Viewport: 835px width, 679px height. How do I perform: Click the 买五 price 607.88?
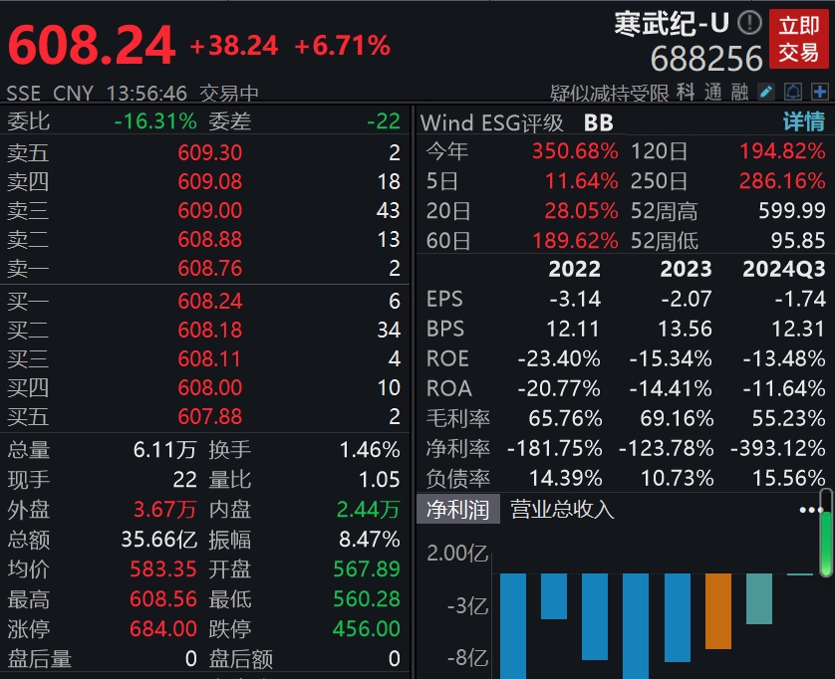pyautogui.click(x=210, y=416)
